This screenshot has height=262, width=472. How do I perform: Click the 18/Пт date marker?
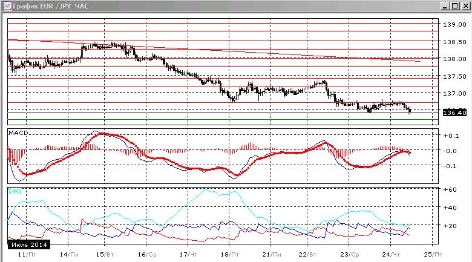click(230, 255)
